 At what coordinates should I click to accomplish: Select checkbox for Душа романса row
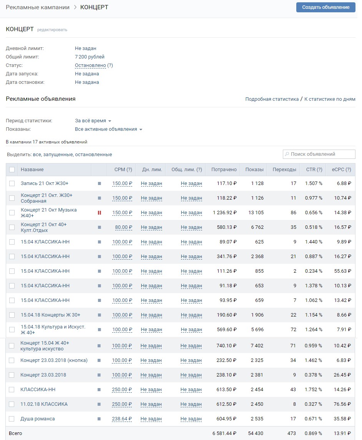click(12, 419)
